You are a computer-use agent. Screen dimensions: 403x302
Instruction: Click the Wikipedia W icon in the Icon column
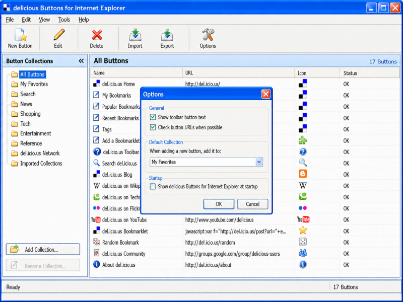pos(303,185)
